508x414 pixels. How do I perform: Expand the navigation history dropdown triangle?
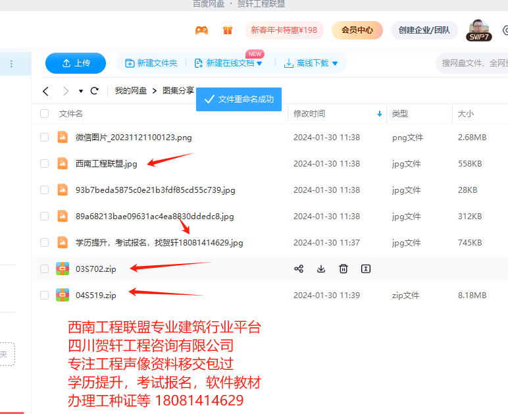[x=81, y=91]
